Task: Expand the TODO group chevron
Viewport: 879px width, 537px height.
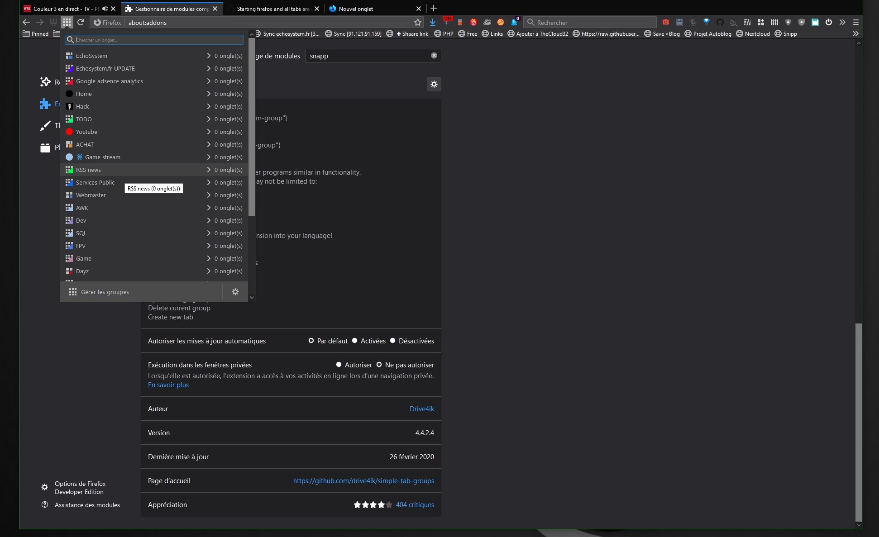Action: pos(209,119)
